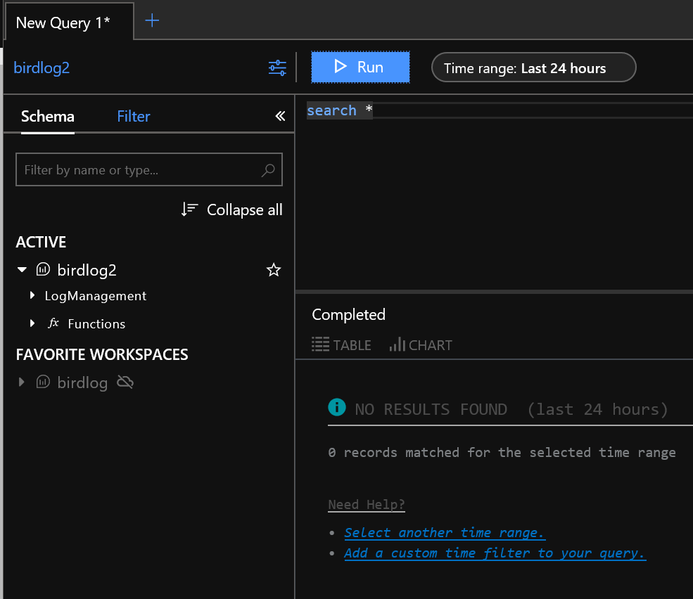The height and width of the screenshot is (599, 693).
Task: Click the FAVORITE WORKSPACES heading
Action: click(102, 355)
